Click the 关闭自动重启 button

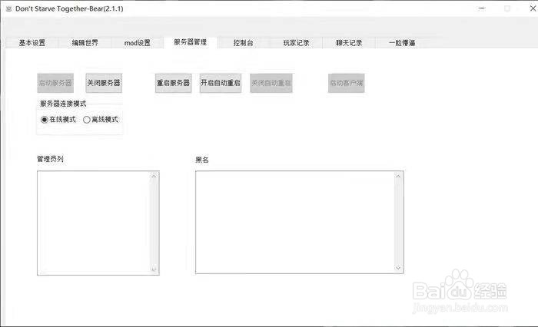point(271,83)
